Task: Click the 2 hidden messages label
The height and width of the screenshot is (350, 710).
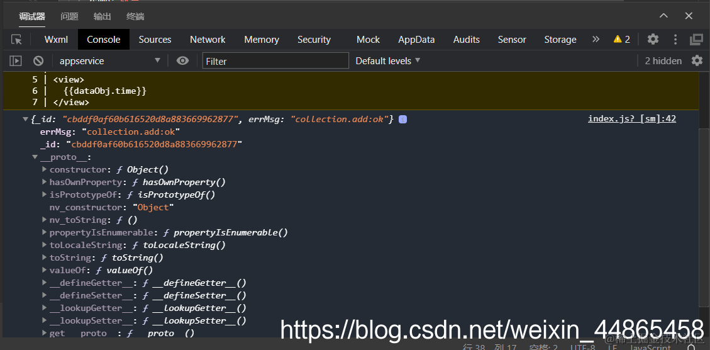Action: pos(663,61)
